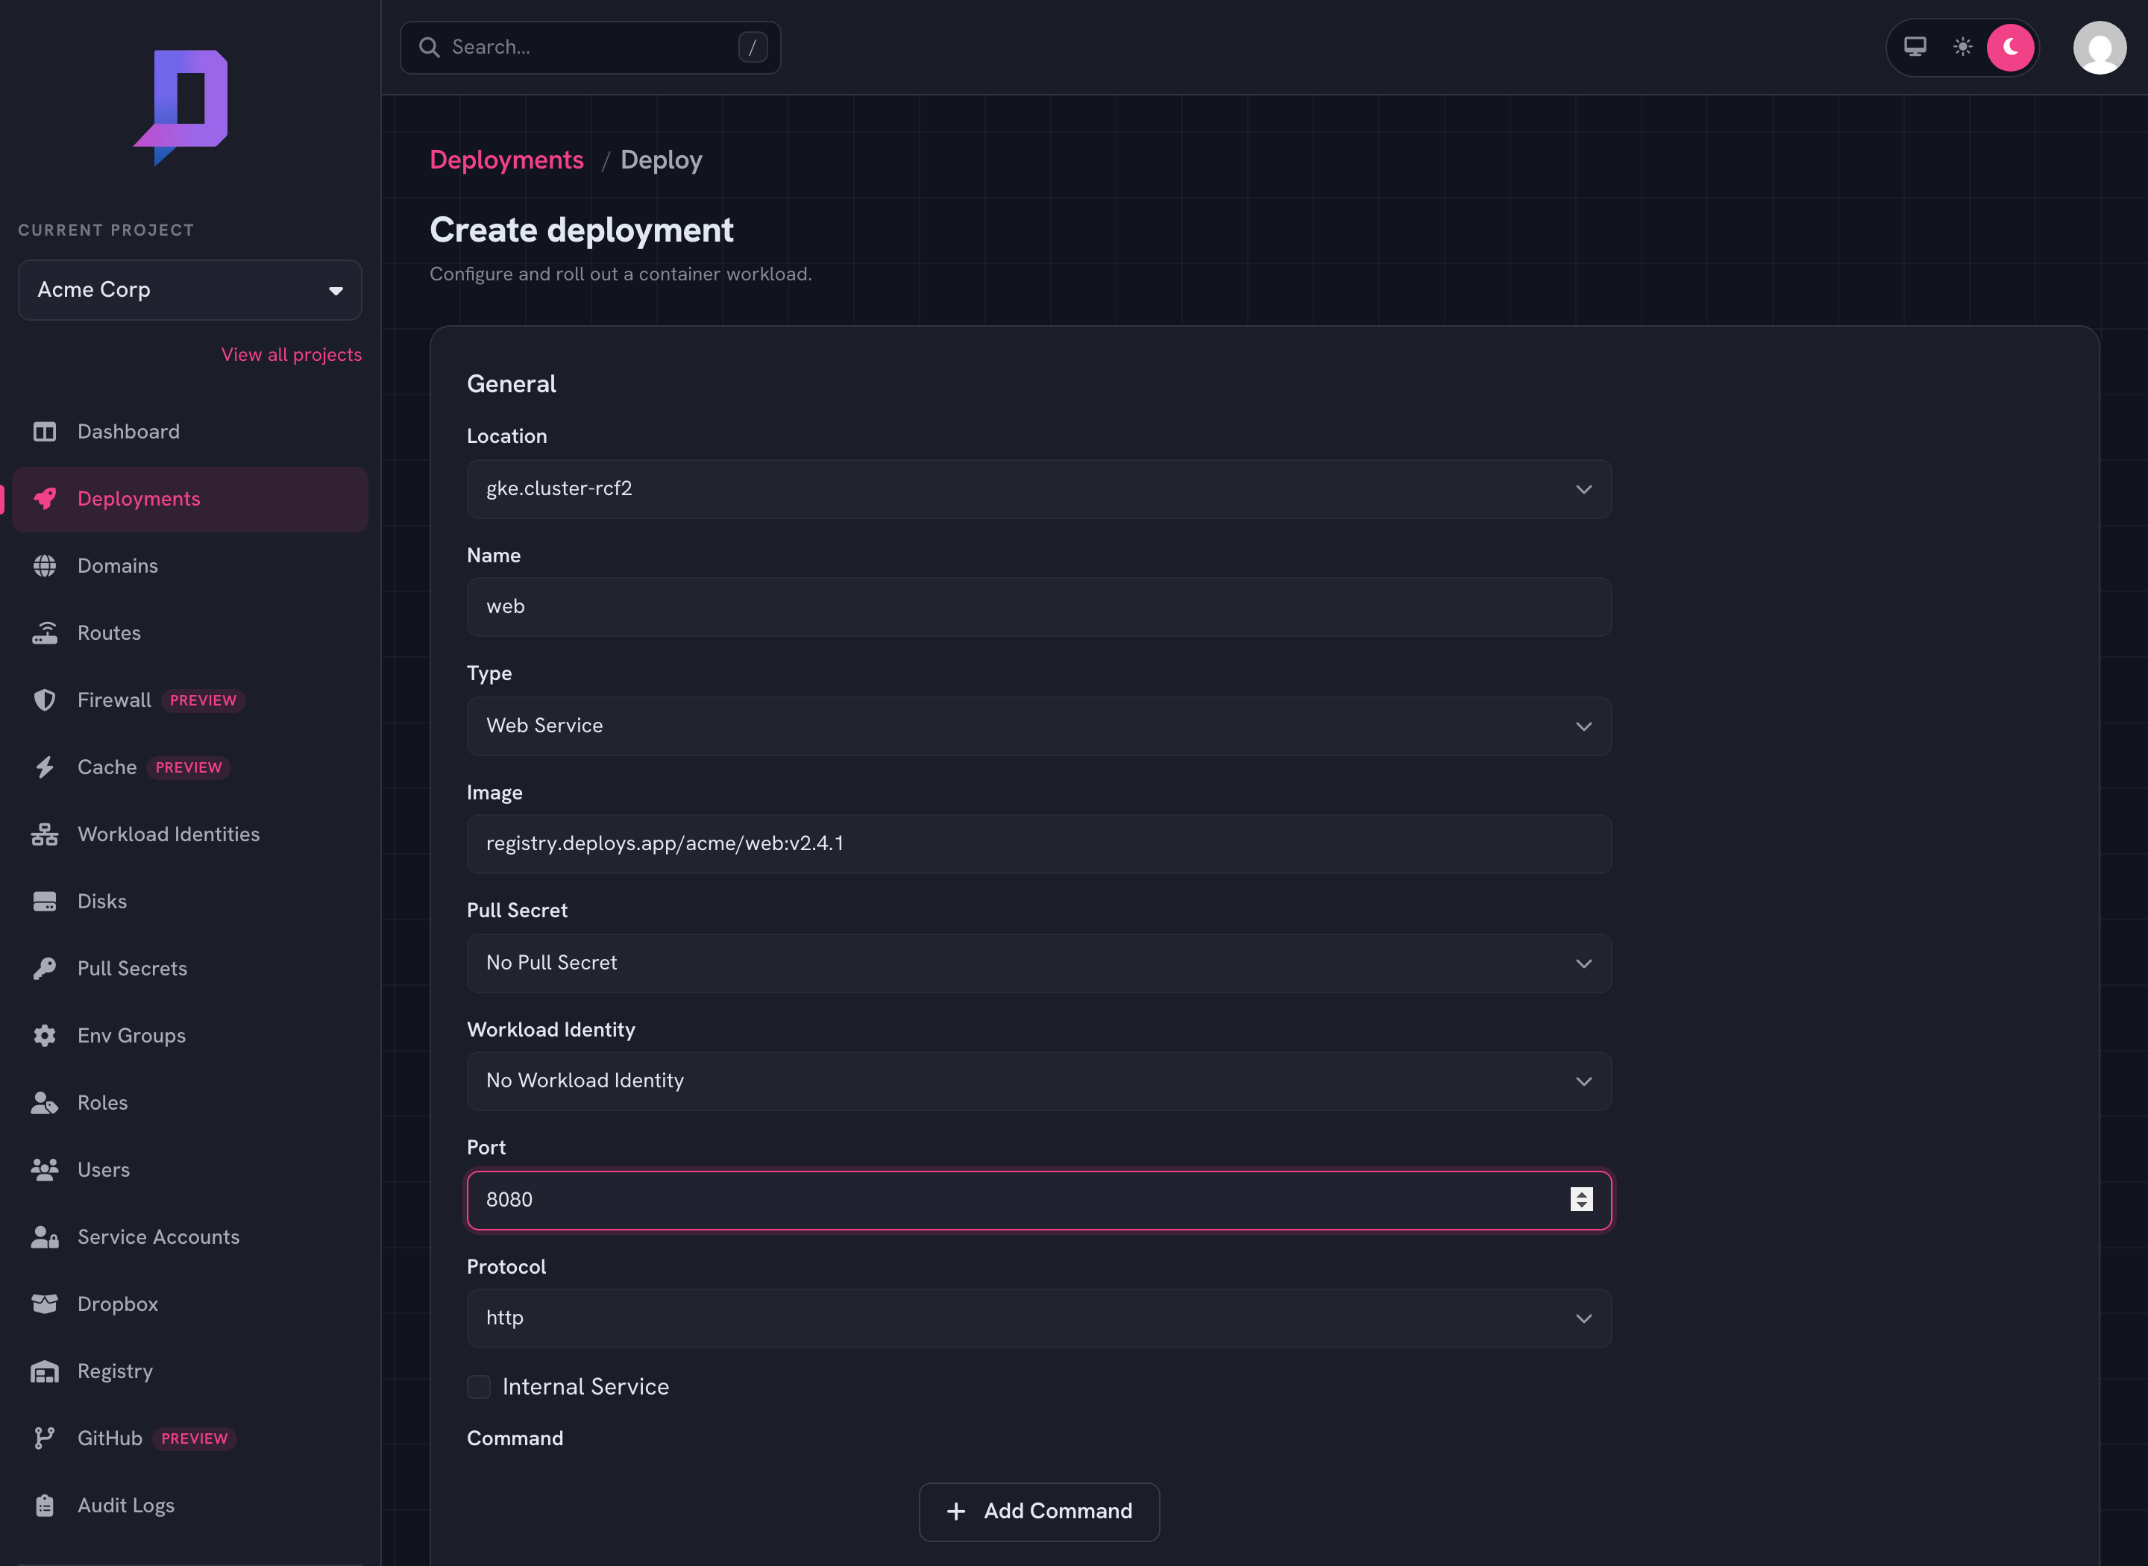The width and height of the screenshot is (2148, 1566).
Task: Click the plus icon on Add Command
Action: [956, 1511]
